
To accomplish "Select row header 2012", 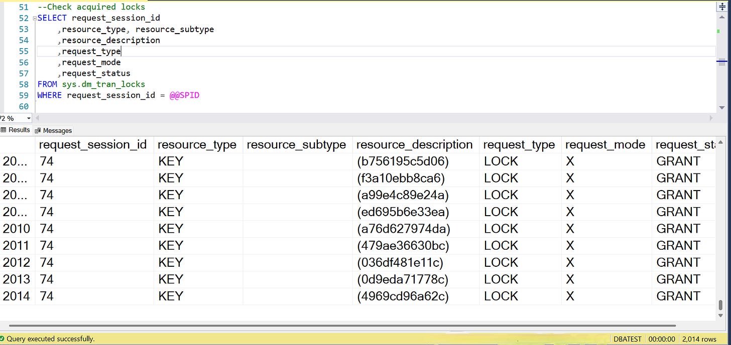I will tap(17, 262).
